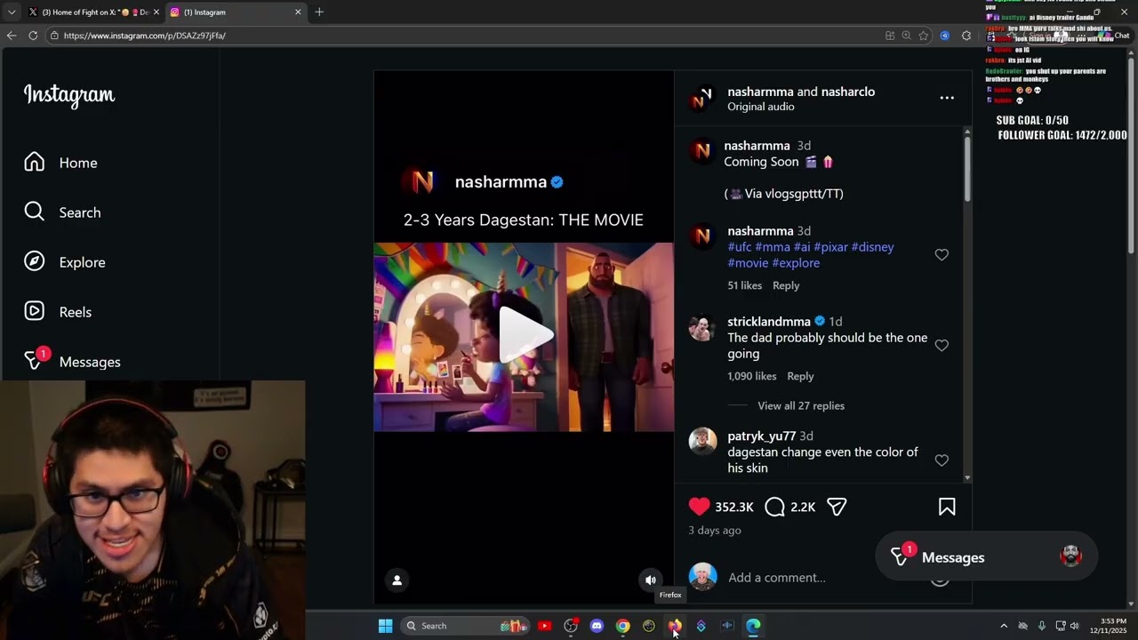Show hidden system tray icons
This screenshot has height=640, width=1138.
click(x=1004, y=626)
